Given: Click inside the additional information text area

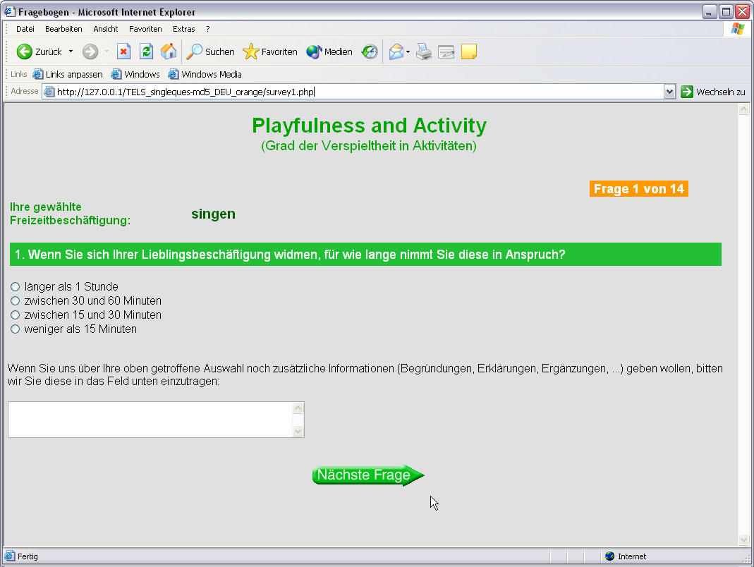Looking at the screenshot, I should click(x=150, y=420).
